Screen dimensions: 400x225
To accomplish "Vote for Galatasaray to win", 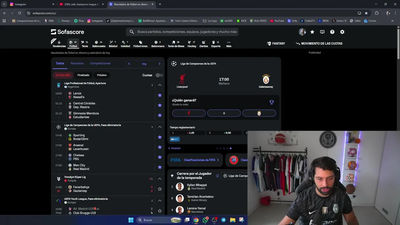I will pos(259,113).
